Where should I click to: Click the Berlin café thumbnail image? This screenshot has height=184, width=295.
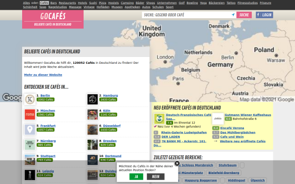tap(30, 99)
